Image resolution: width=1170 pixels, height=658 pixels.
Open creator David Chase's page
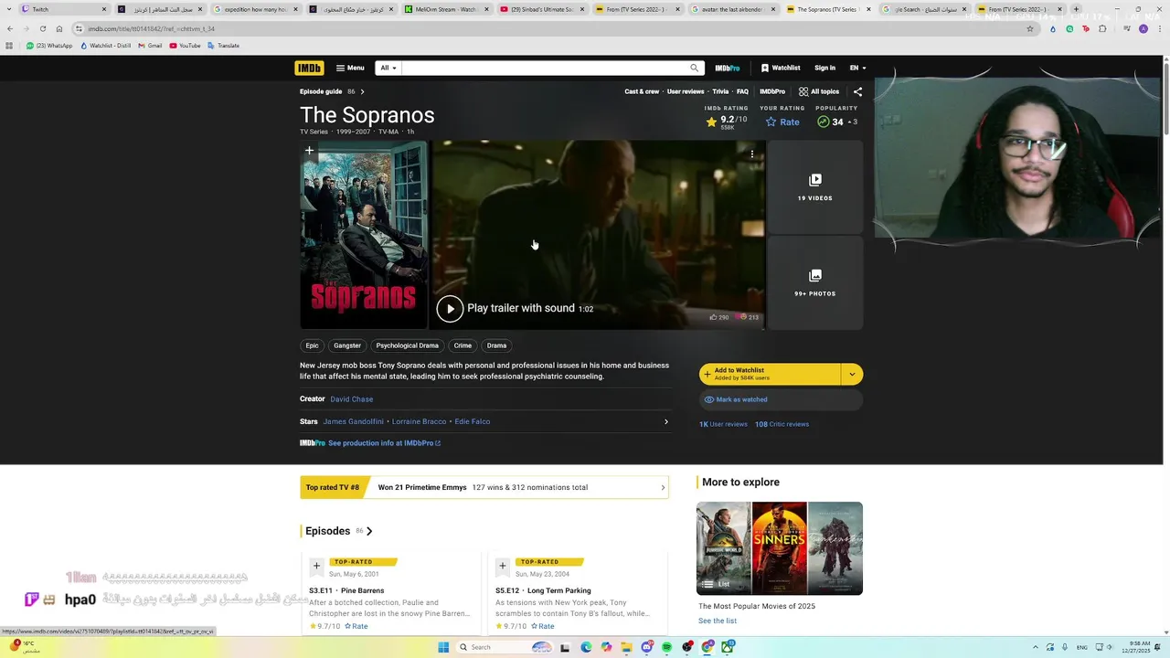(x=351, y=399)
